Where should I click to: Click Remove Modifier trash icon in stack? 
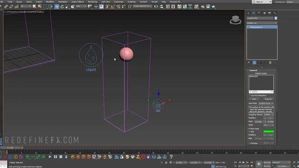pos(270,63)
